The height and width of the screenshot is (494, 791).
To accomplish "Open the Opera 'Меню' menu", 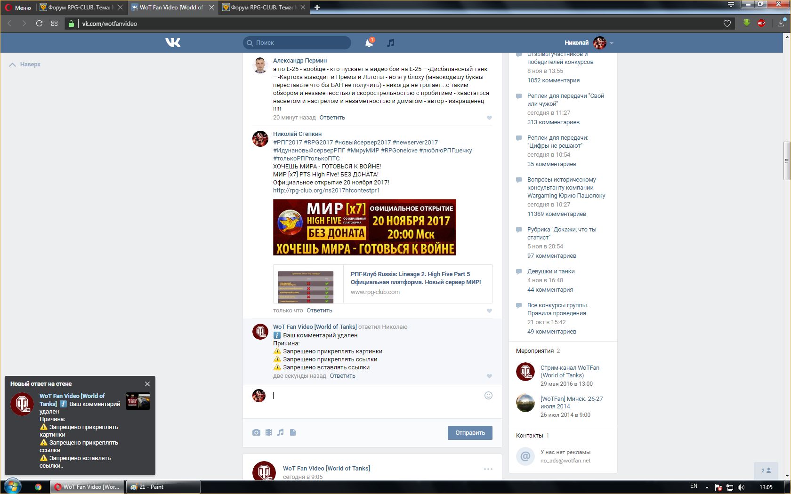I will (18, 8).
